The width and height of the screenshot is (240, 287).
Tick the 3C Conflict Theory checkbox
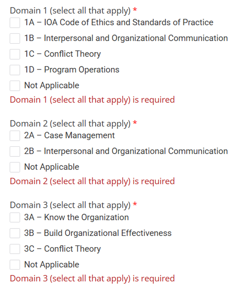[15, 249]
